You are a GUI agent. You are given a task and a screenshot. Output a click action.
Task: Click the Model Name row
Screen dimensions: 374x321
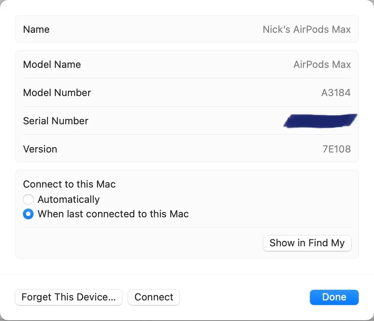[187, 64]
